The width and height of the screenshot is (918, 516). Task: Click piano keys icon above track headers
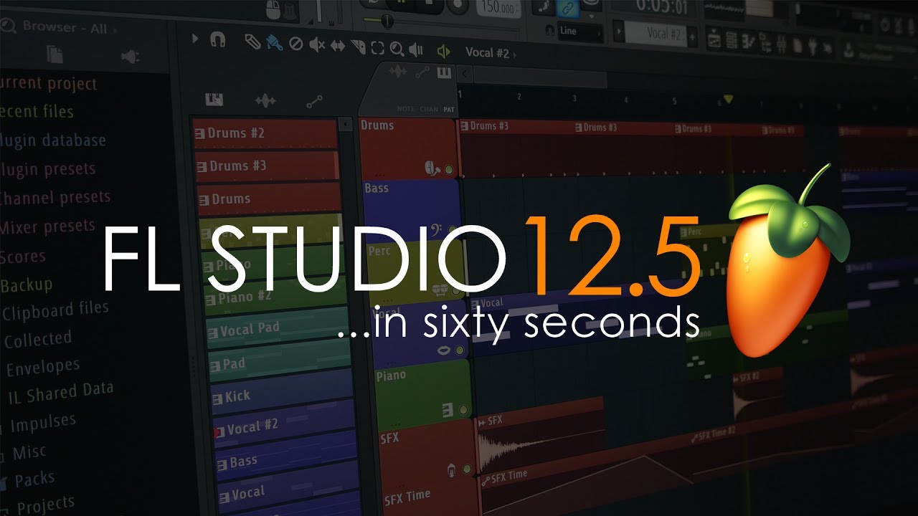click(444, 72)
